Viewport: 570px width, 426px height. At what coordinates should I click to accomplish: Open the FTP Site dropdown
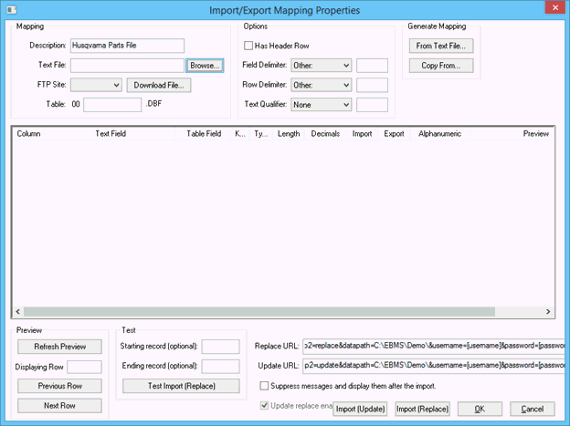coord(95,85)
